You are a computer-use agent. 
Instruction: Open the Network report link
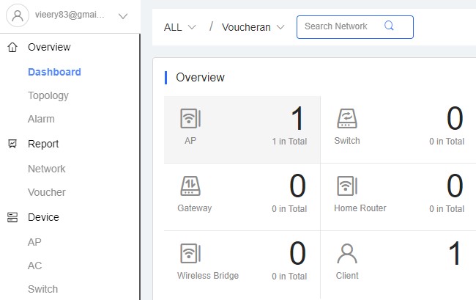coord(47,169)
